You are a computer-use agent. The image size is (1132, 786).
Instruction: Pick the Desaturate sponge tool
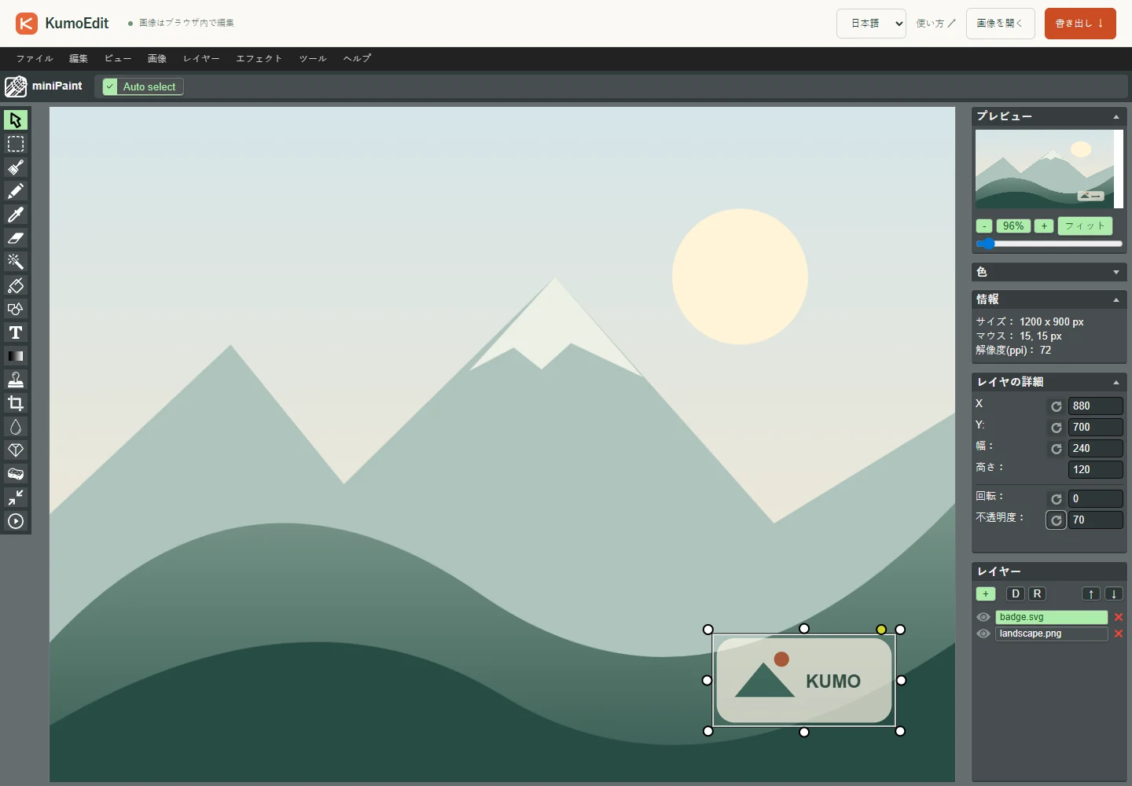point(16,474)
